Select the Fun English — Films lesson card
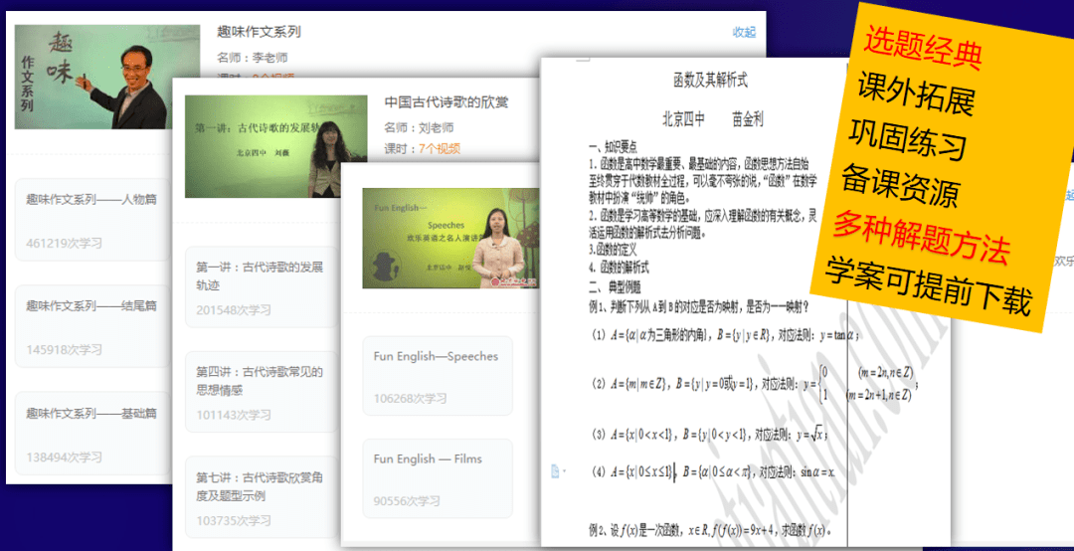This screenshot has height=551, width=1074. click(x=437, y=478)
